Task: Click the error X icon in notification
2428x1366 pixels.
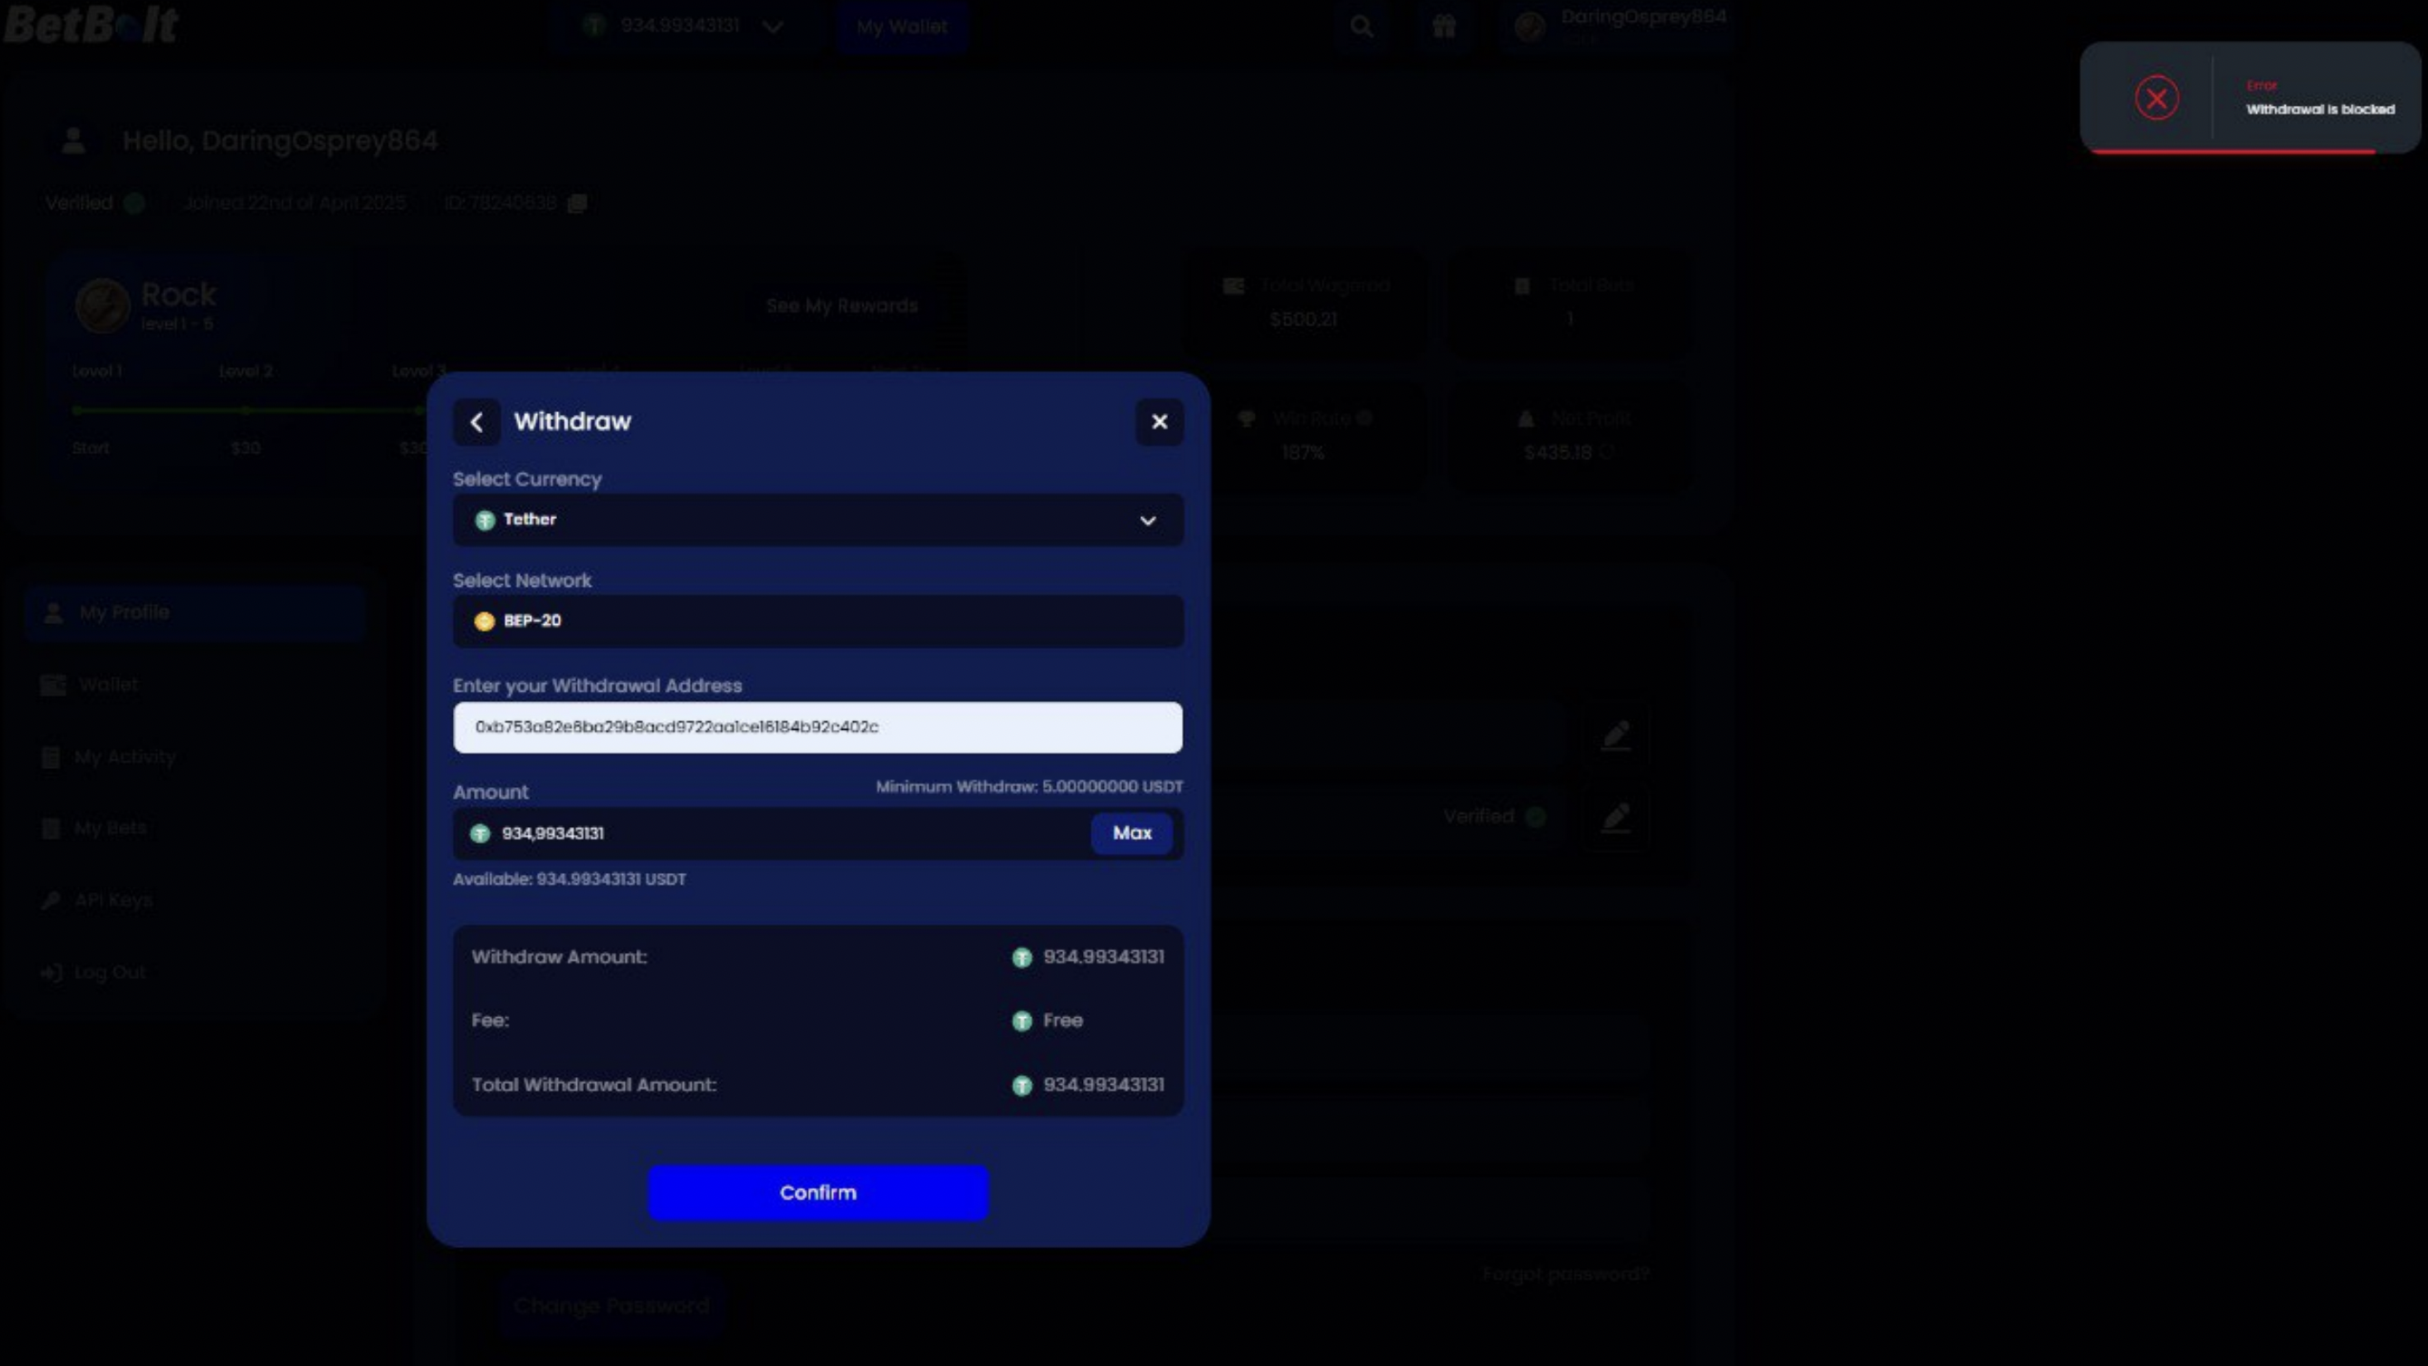Action: 2156,98
